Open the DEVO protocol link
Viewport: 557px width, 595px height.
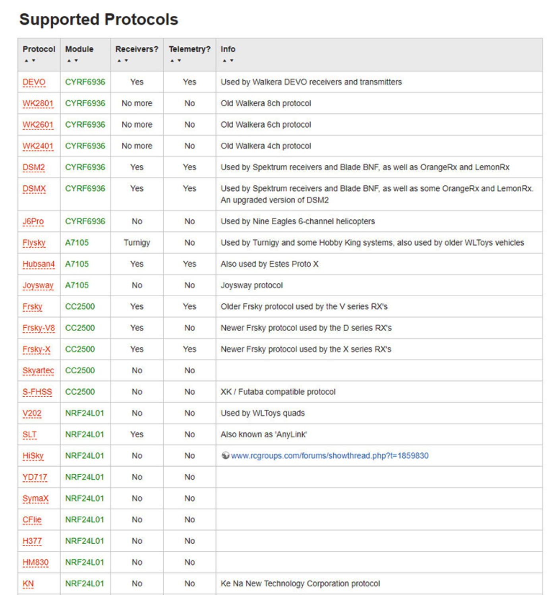click(x=34, y=82)
